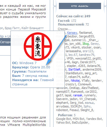
Task: Open AlexTheBest profile
Action: 90,88
